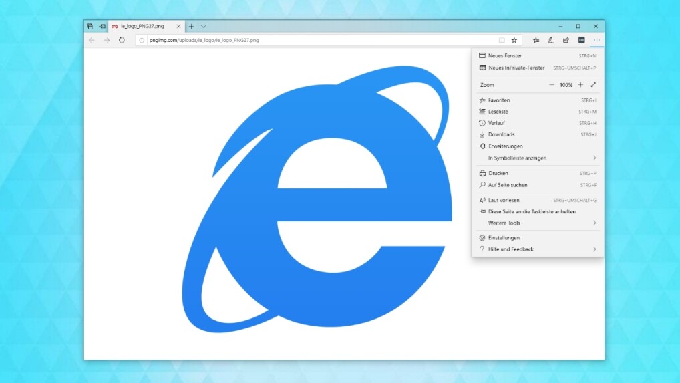The height and width of the screenshot is (383, 680).
Task: Select Laut vorlesen menu entry
Action: [538, 200]
